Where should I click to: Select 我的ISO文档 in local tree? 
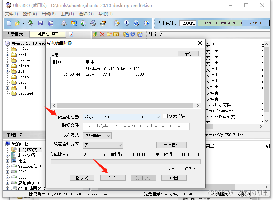[30, 150]
